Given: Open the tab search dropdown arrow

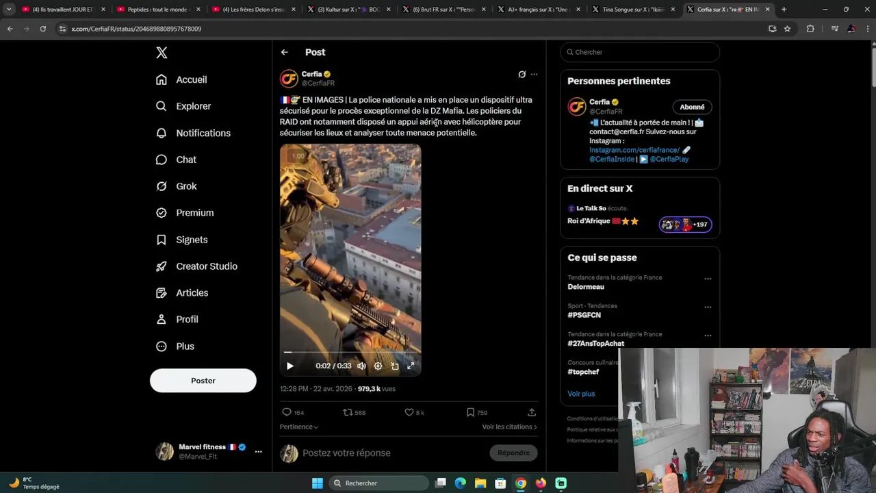Looking at the screenshot, I should point(9,10).
